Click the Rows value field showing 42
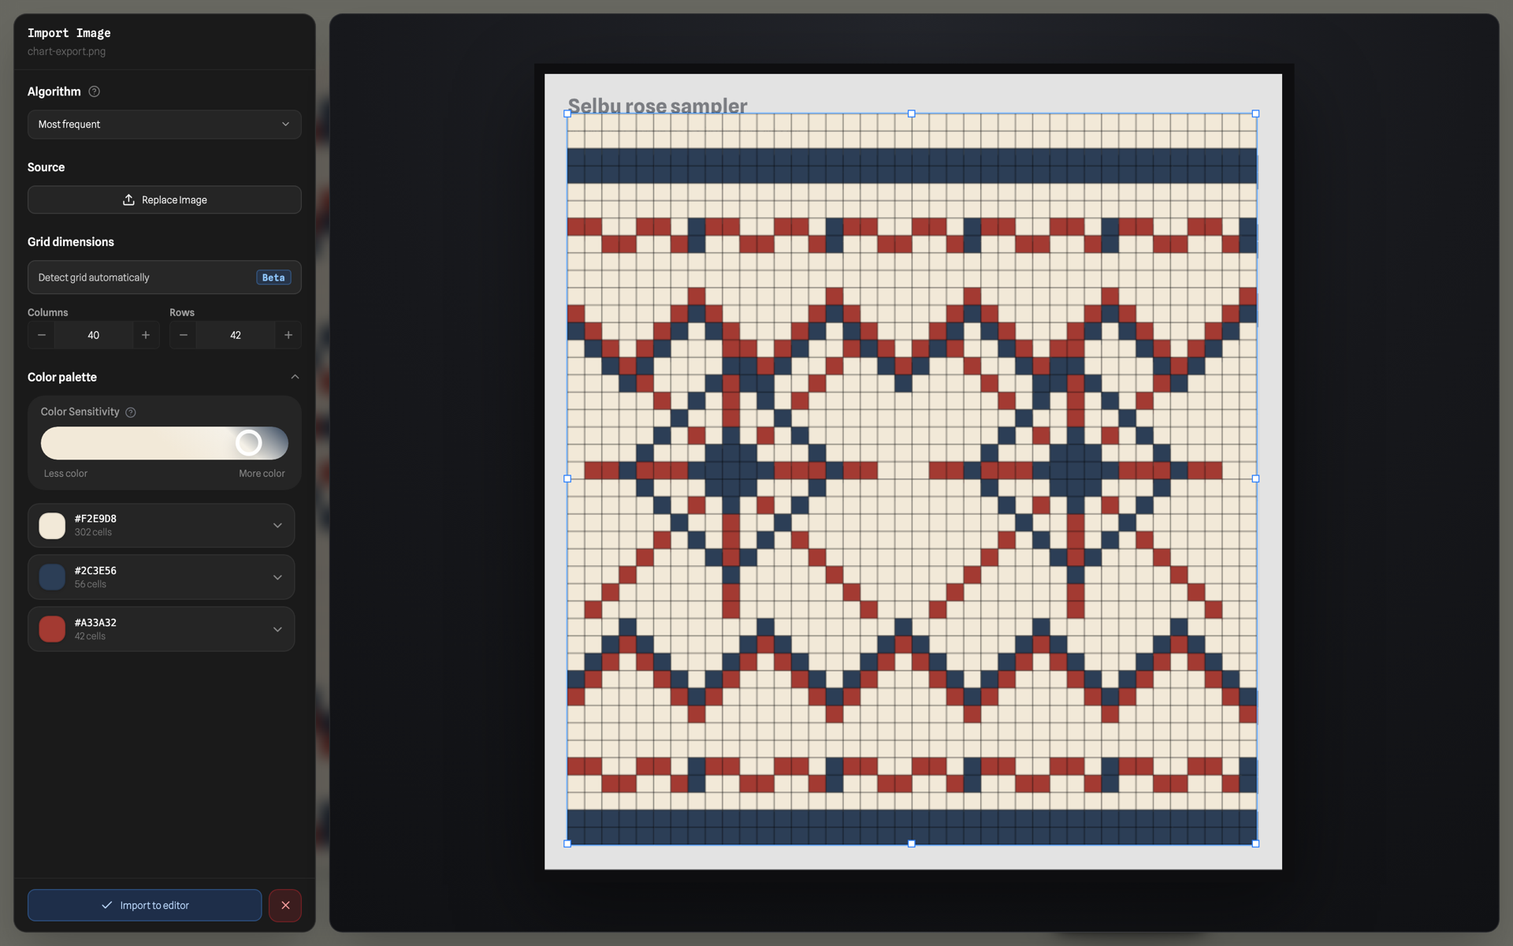Viewport: 1513px width, 946px height. click(x=236, y=335)
